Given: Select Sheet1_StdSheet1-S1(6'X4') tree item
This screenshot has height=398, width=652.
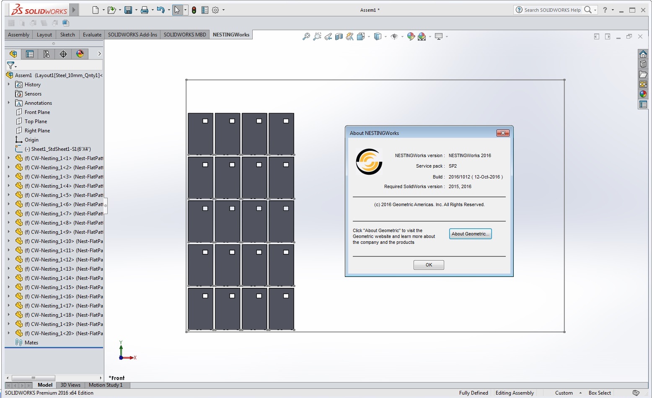Looking at the screenshot, I should [58, 149].
